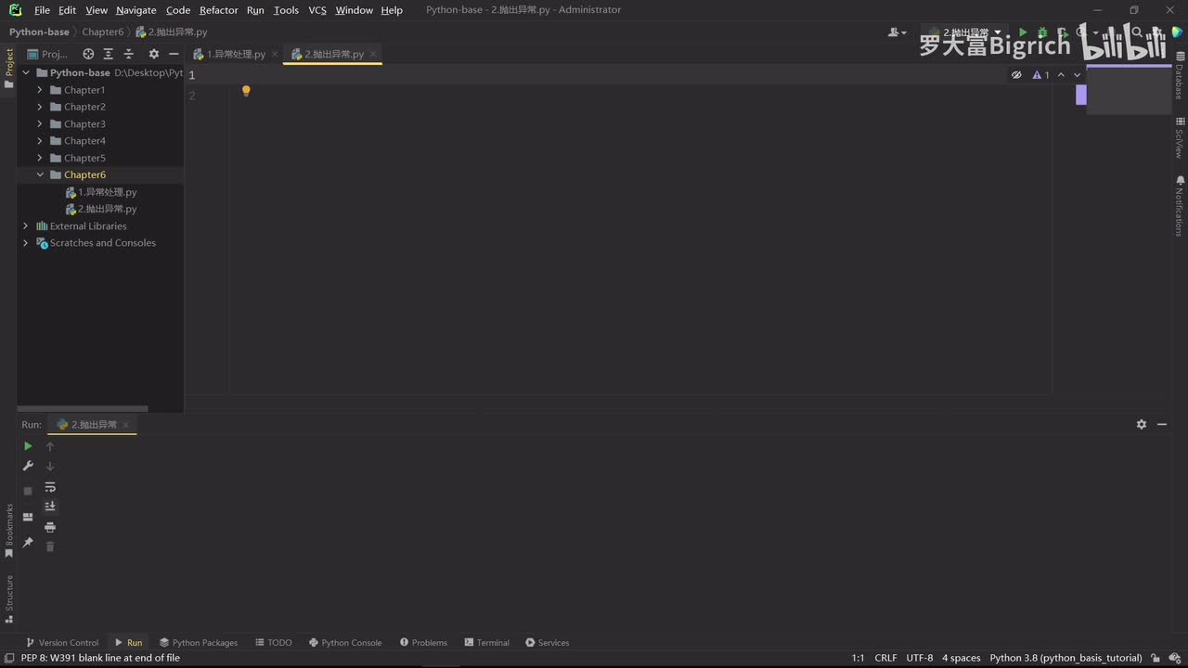This screenshot has width=1188, height=668.
Task: Toggle the Notifications tool window stripe button
Action: click(1180, 205)
